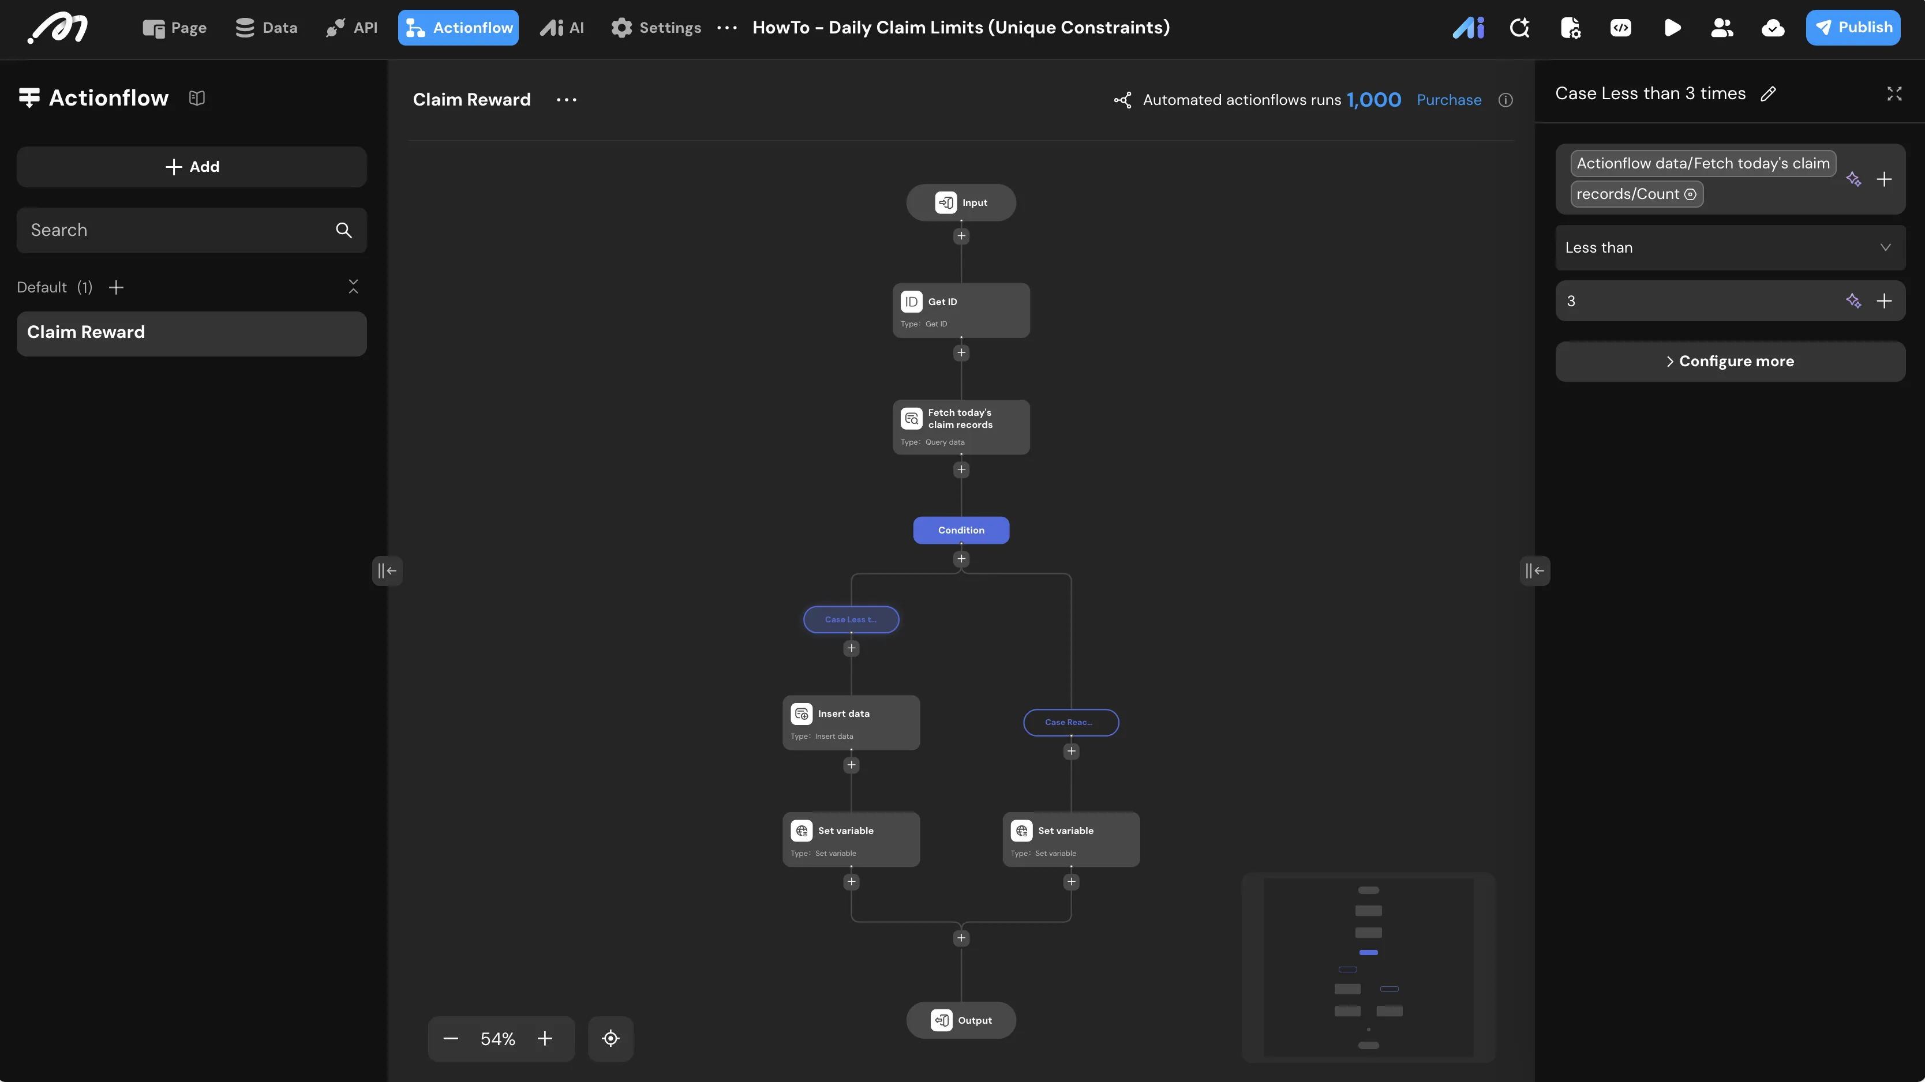Collapse the left sidebar panel
1925x1082 pixels.
click(387, 570)
